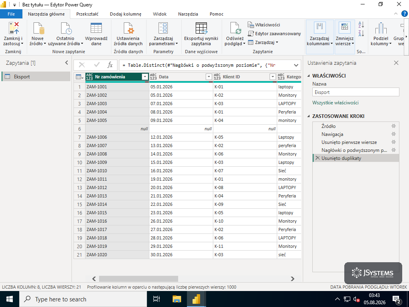The image size is (409, 307).
Task: Click data type icon of Data column
Action: tap(153, 77)
